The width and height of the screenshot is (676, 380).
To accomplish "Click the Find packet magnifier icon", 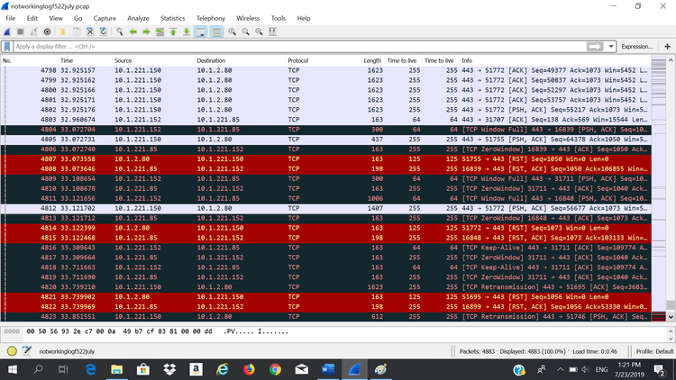I will 120,32.
